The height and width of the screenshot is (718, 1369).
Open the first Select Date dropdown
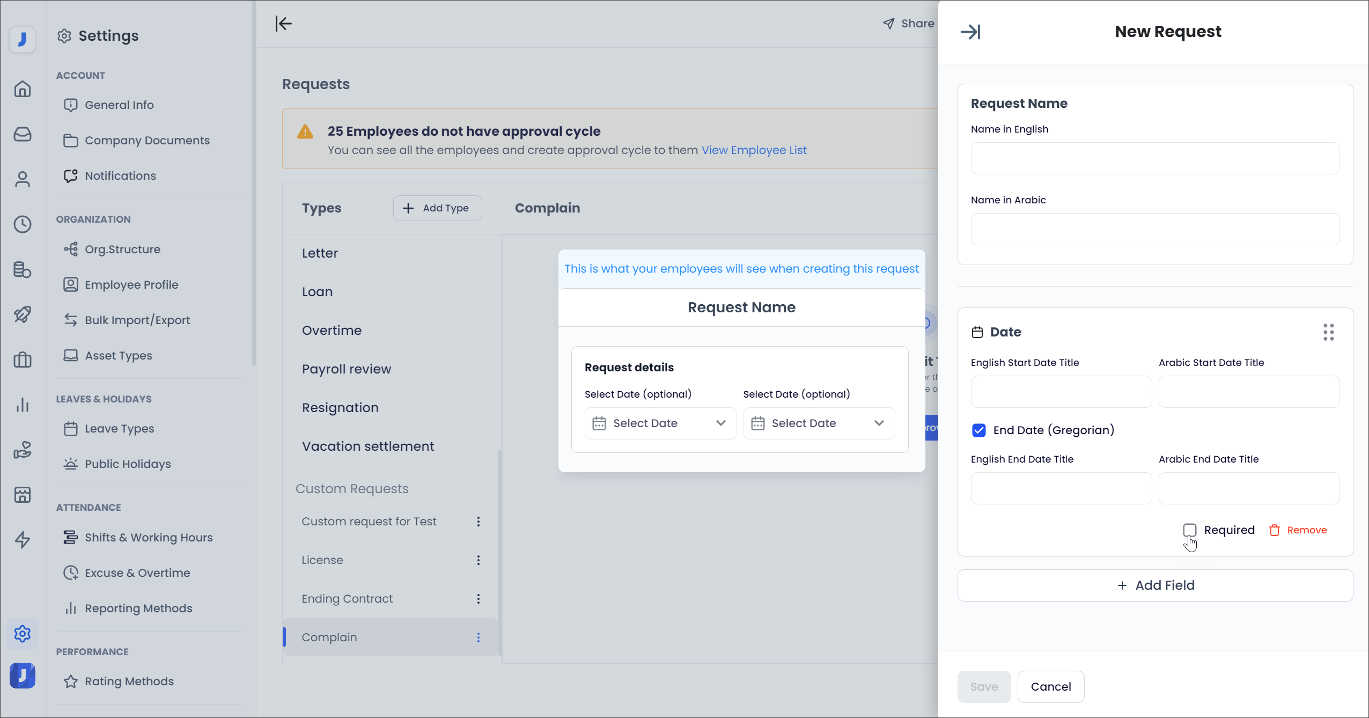pos(660,423)
